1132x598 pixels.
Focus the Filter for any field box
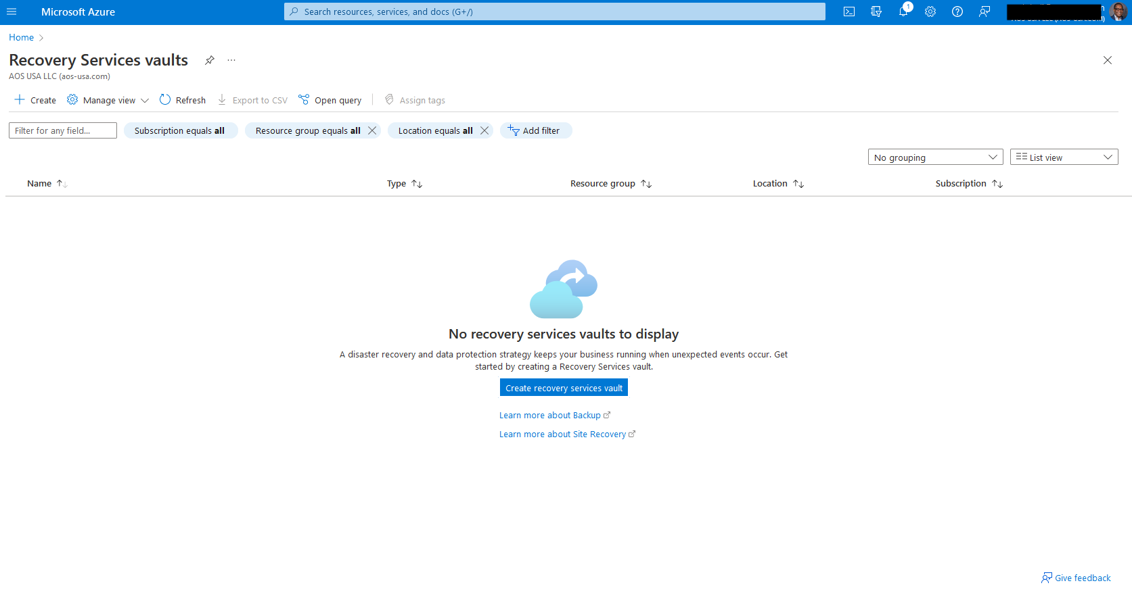pyautogui.click(x=63, y=130)
